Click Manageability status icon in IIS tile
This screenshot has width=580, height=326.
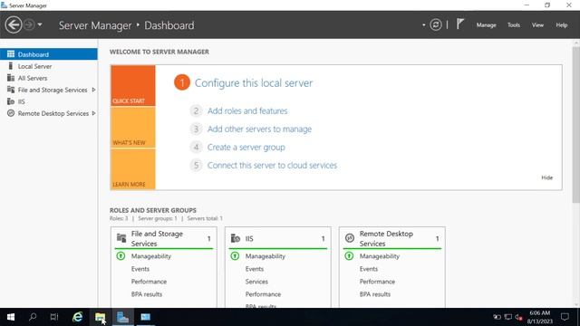tap(235, 255)
